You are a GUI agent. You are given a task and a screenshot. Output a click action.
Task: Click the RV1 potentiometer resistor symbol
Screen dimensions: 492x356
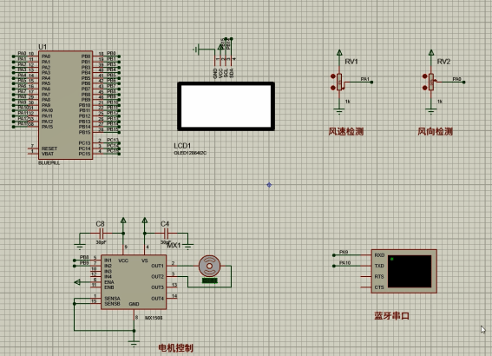click(x=339, y=82)
